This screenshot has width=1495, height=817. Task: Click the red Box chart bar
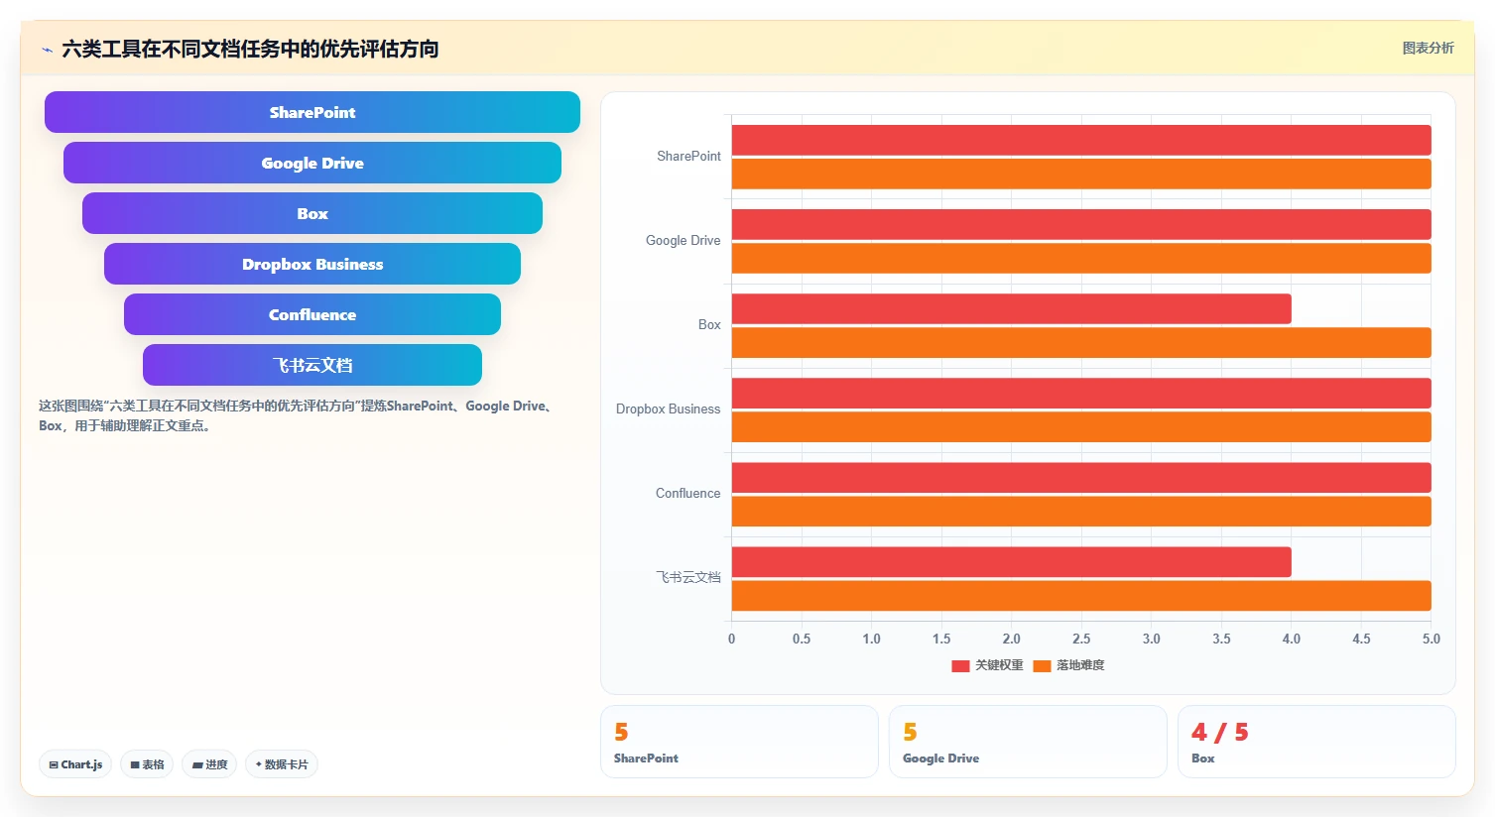(1012, 308)
